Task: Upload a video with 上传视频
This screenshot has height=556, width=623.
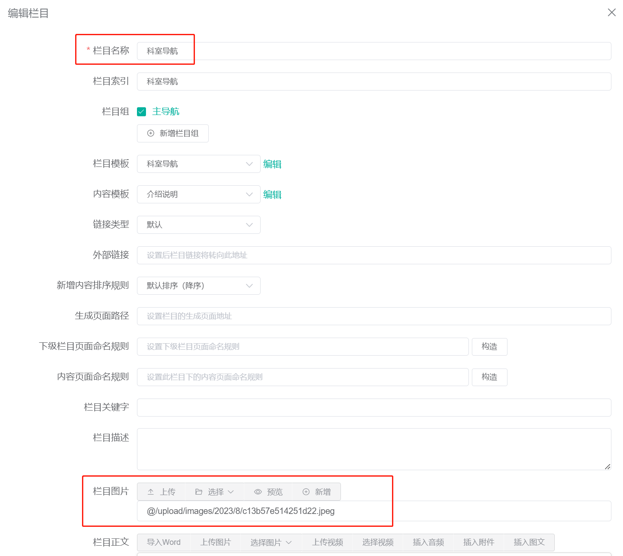Action: pyautogui.click(x=328, y=542)
